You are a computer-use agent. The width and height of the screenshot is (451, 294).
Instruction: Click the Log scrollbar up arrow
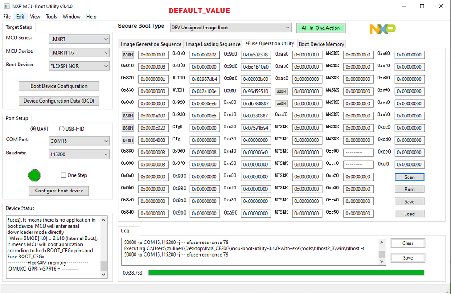click(x=381, y=243)
